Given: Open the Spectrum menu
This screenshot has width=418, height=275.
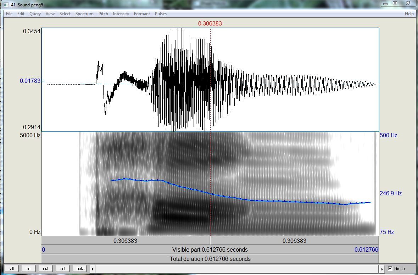Looking at the screenshot, I should click(84, 14).
